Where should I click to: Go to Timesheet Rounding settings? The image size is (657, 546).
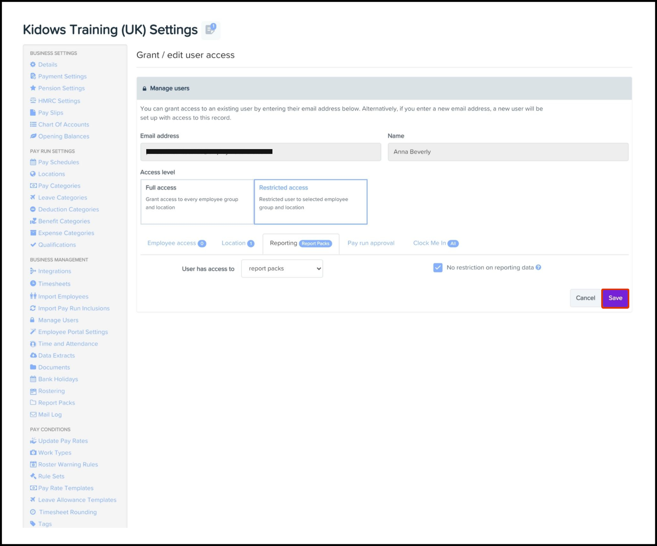[68, 512]
